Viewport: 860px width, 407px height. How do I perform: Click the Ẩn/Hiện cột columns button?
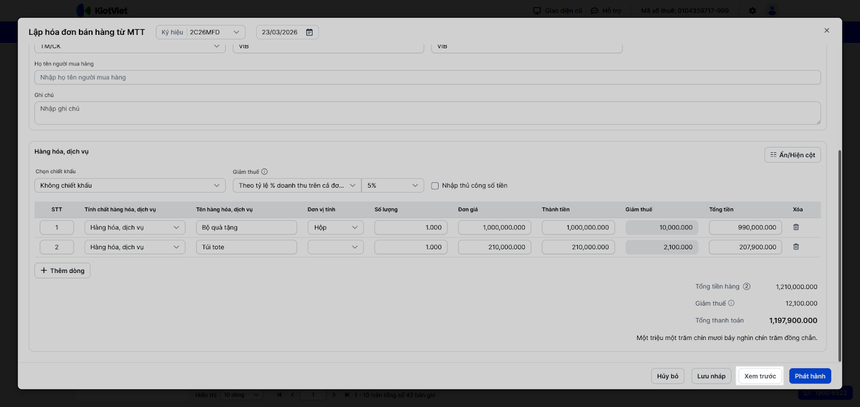[x=792, y=155]
